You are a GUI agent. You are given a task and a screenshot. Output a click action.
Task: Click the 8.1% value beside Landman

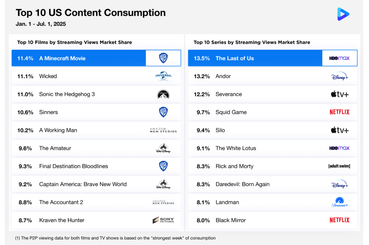[x=203, y=202]
